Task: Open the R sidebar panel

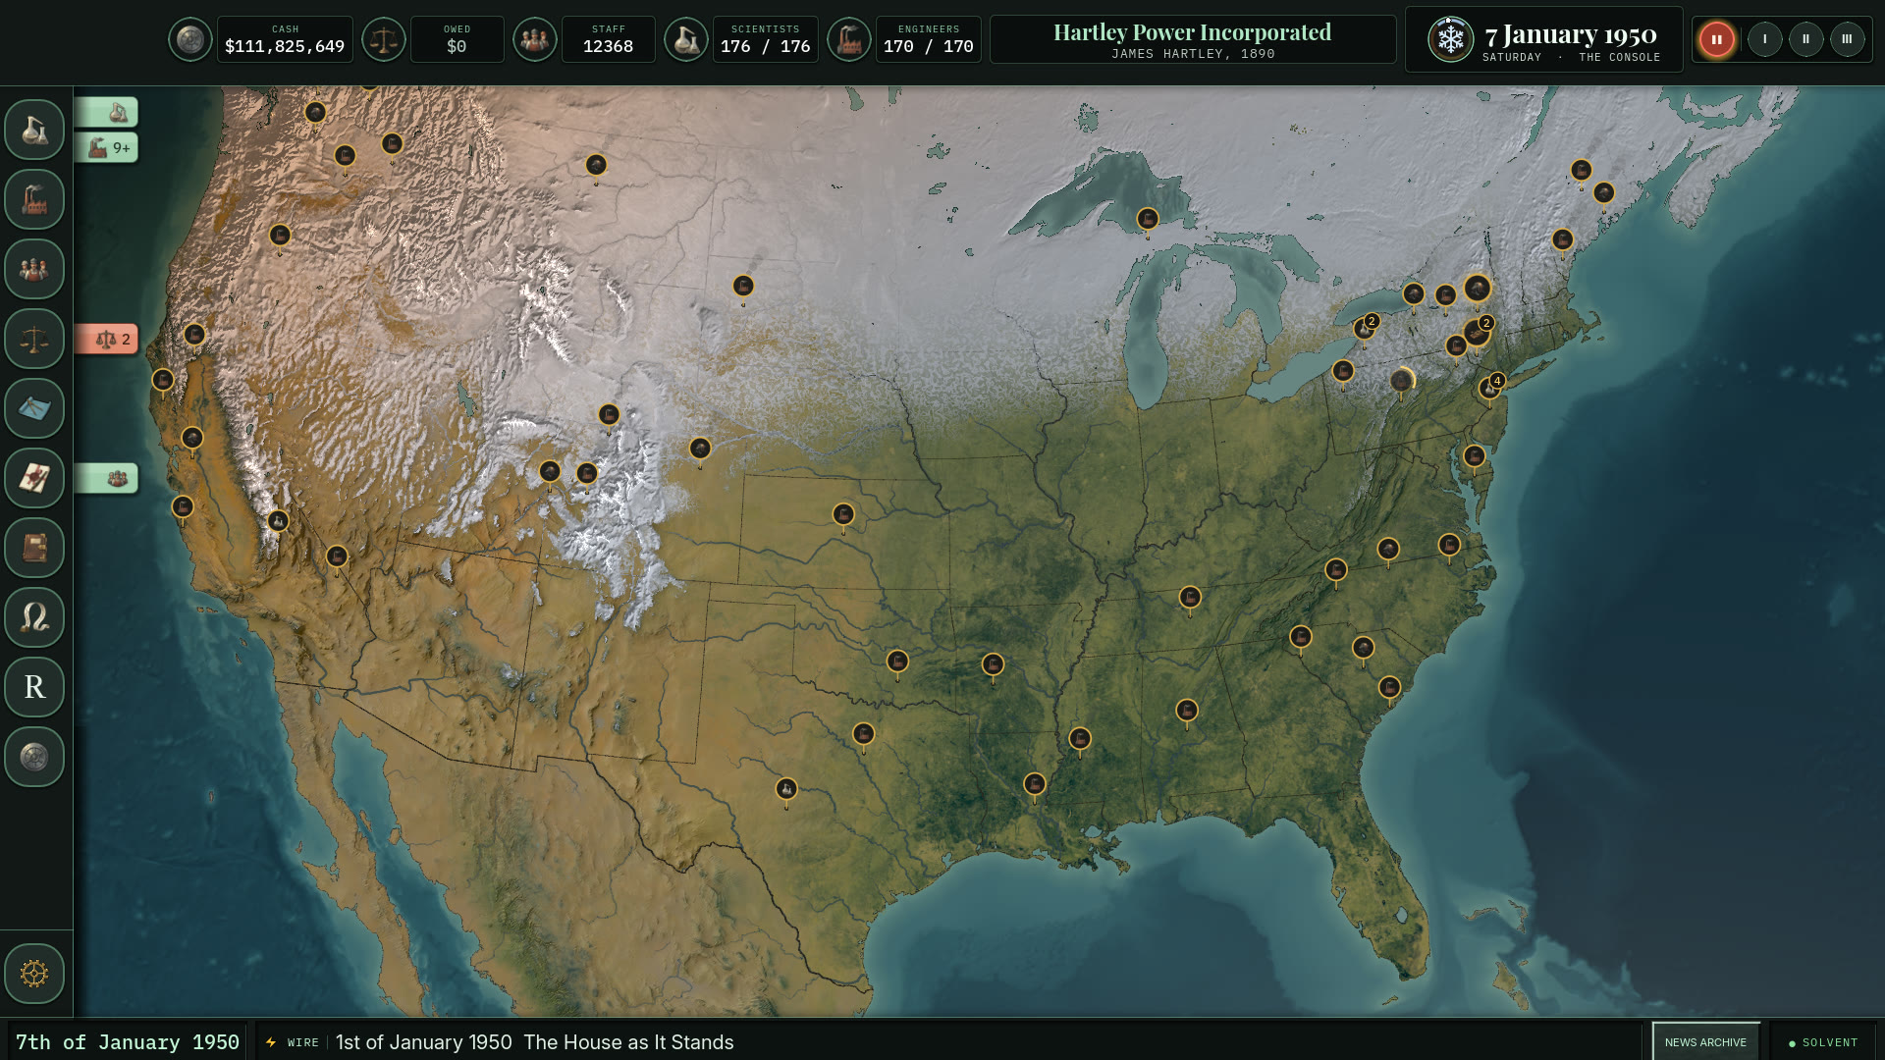Action: (34, 687)
